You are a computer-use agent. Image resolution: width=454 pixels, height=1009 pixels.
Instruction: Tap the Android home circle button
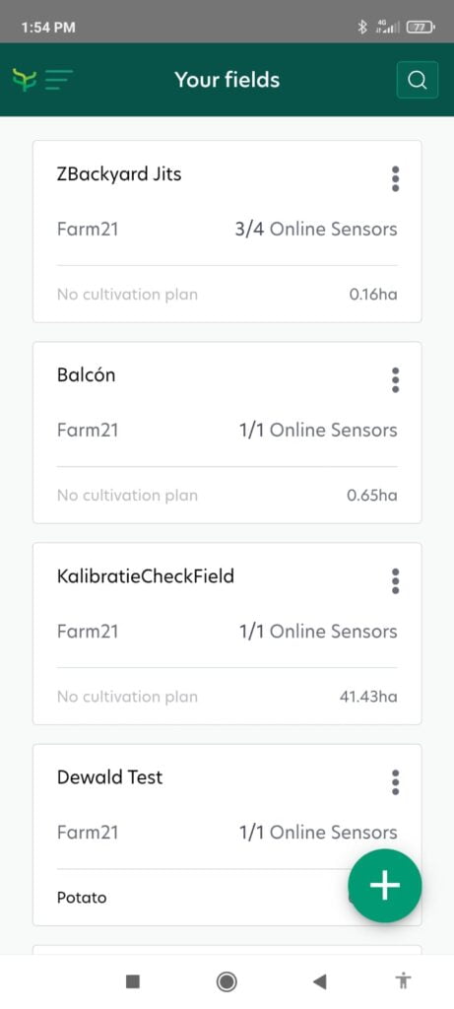[227, 981]
